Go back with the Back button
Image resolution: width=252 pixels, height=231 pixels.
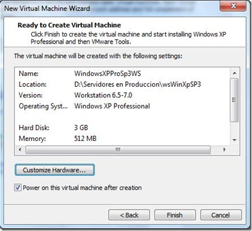pos(129,215)
